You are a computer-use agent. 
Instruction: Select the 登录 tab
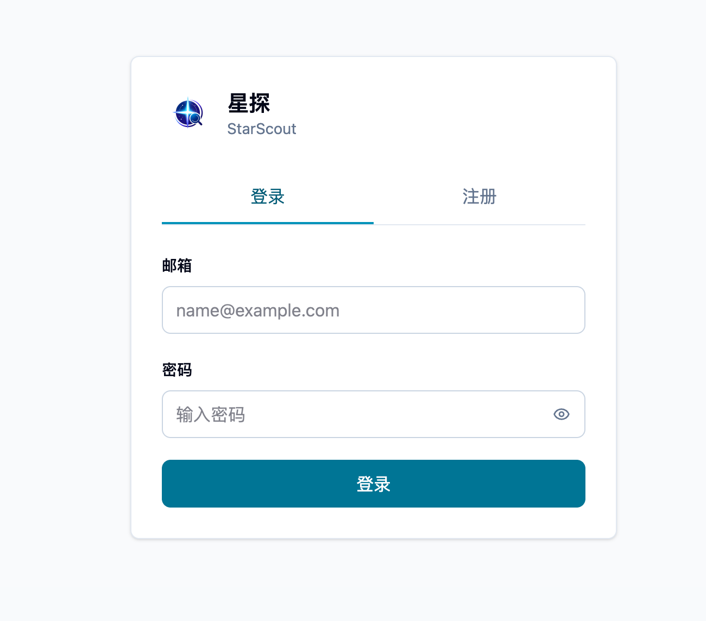tap(268, 197)
